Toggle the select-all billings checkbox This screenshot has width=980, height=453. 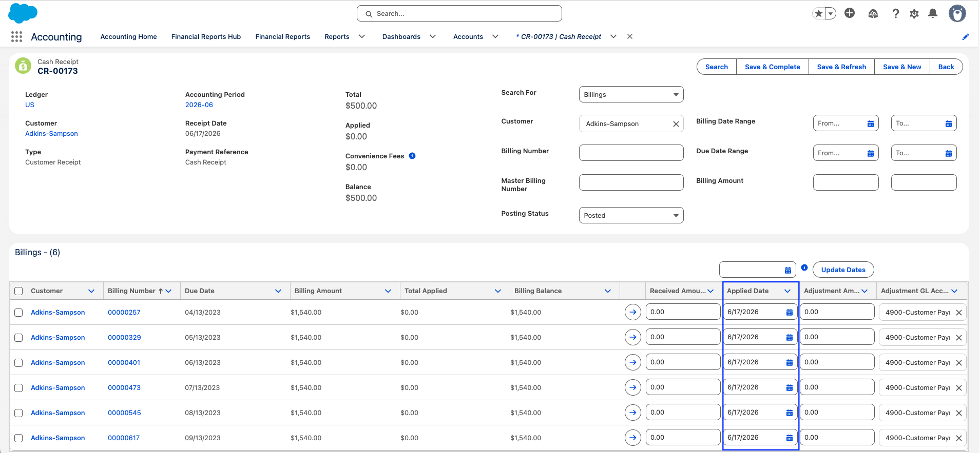(x=18, y=291)
